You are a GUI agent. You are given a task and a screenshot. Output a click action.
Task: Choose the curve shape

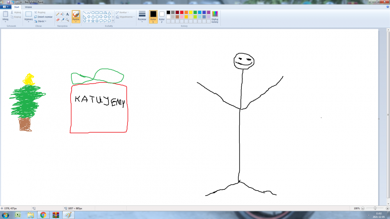tap(89, 13)
